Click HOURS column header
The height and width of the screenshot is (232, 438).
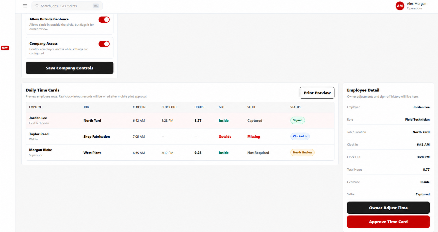pyautogui.click(x=199, y=107)
